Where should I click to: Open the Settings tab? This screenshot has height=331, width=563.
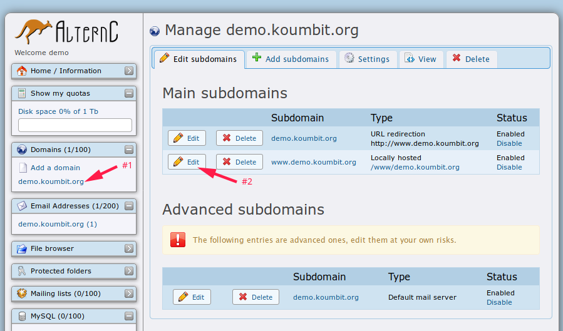pyautogui.click(x=367, y=59)
